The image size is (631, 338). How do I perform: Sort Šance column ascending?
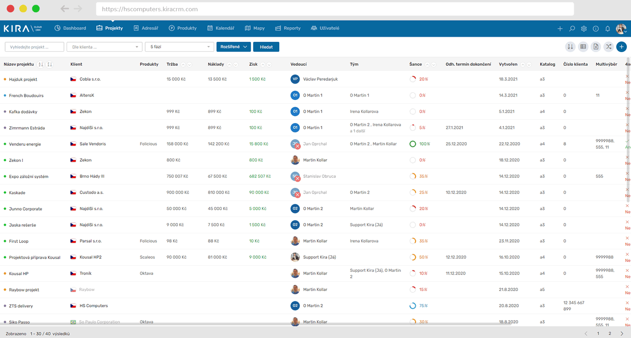427,64
